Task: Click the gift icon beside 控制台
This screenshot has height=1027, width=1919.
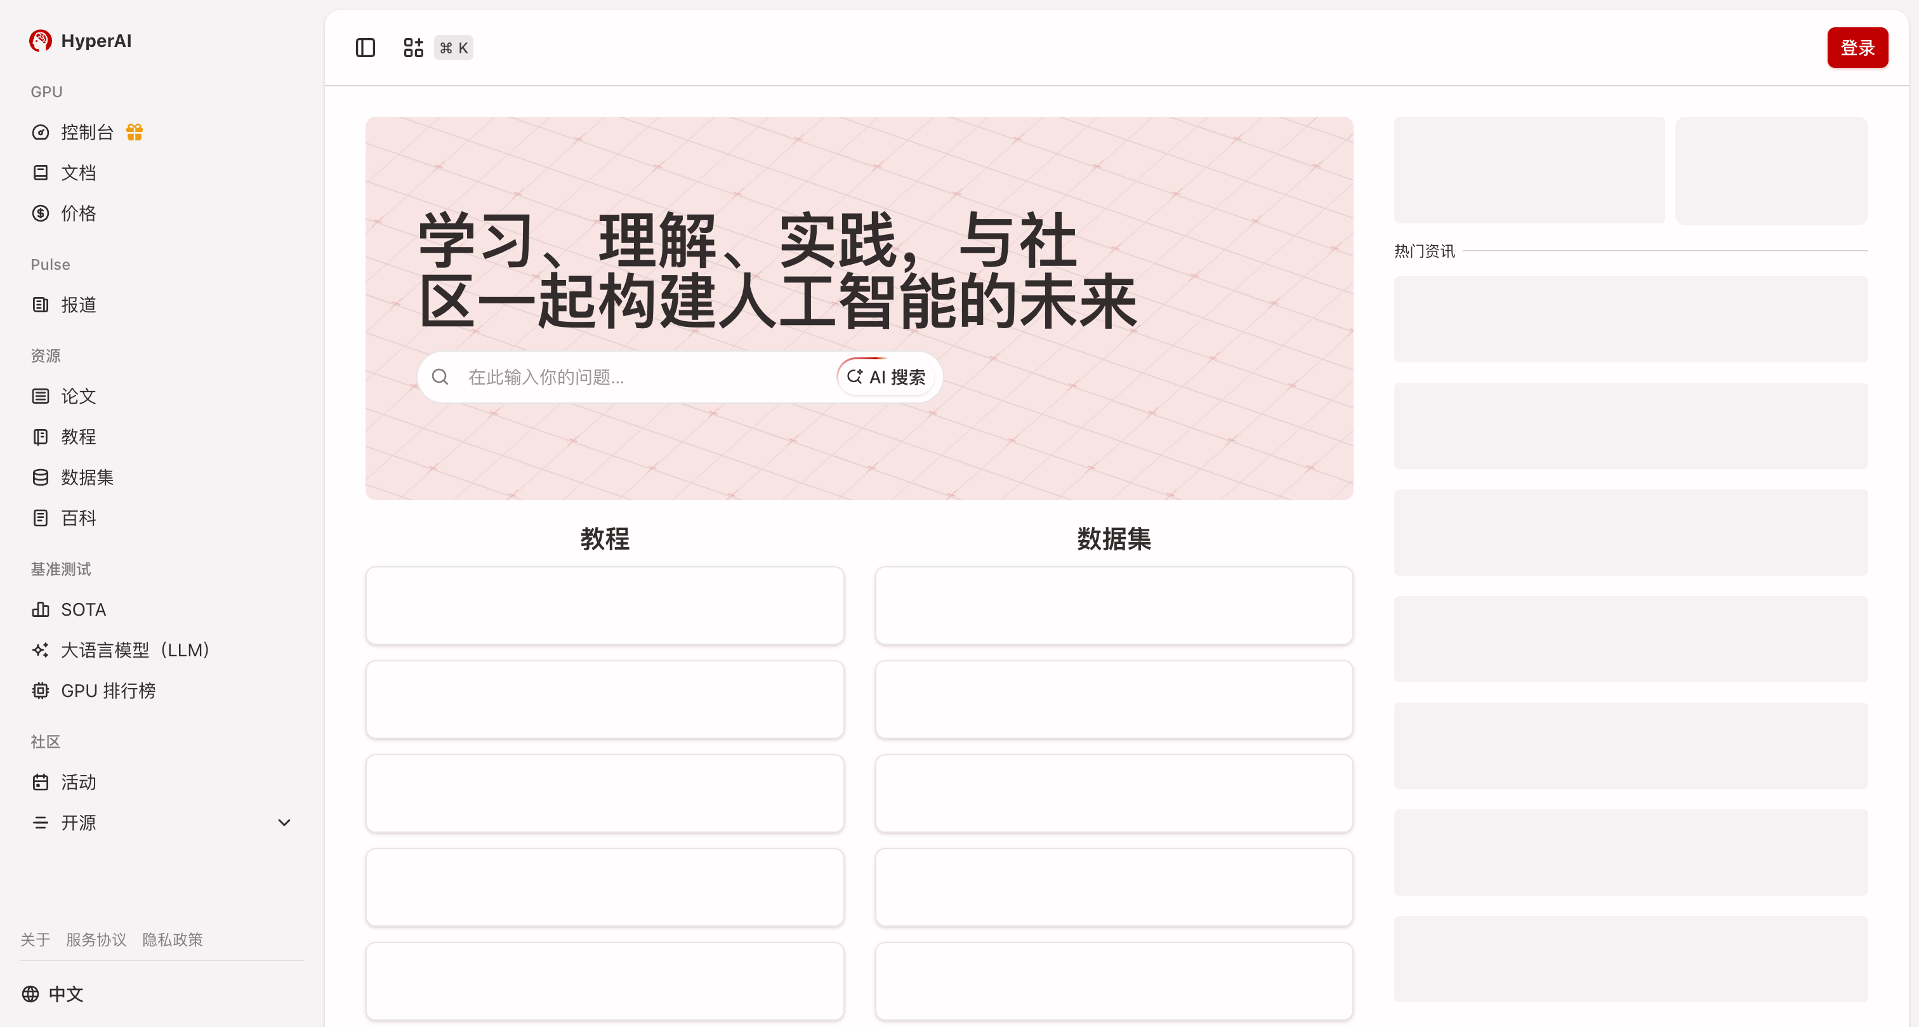Action: click(134, 132)
